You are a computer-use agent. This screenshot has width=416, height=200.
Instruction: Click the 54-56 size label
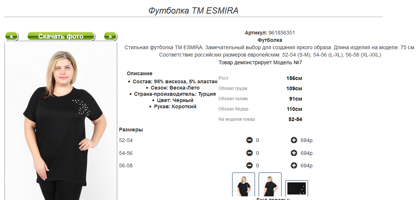click(x=126, y=153)
